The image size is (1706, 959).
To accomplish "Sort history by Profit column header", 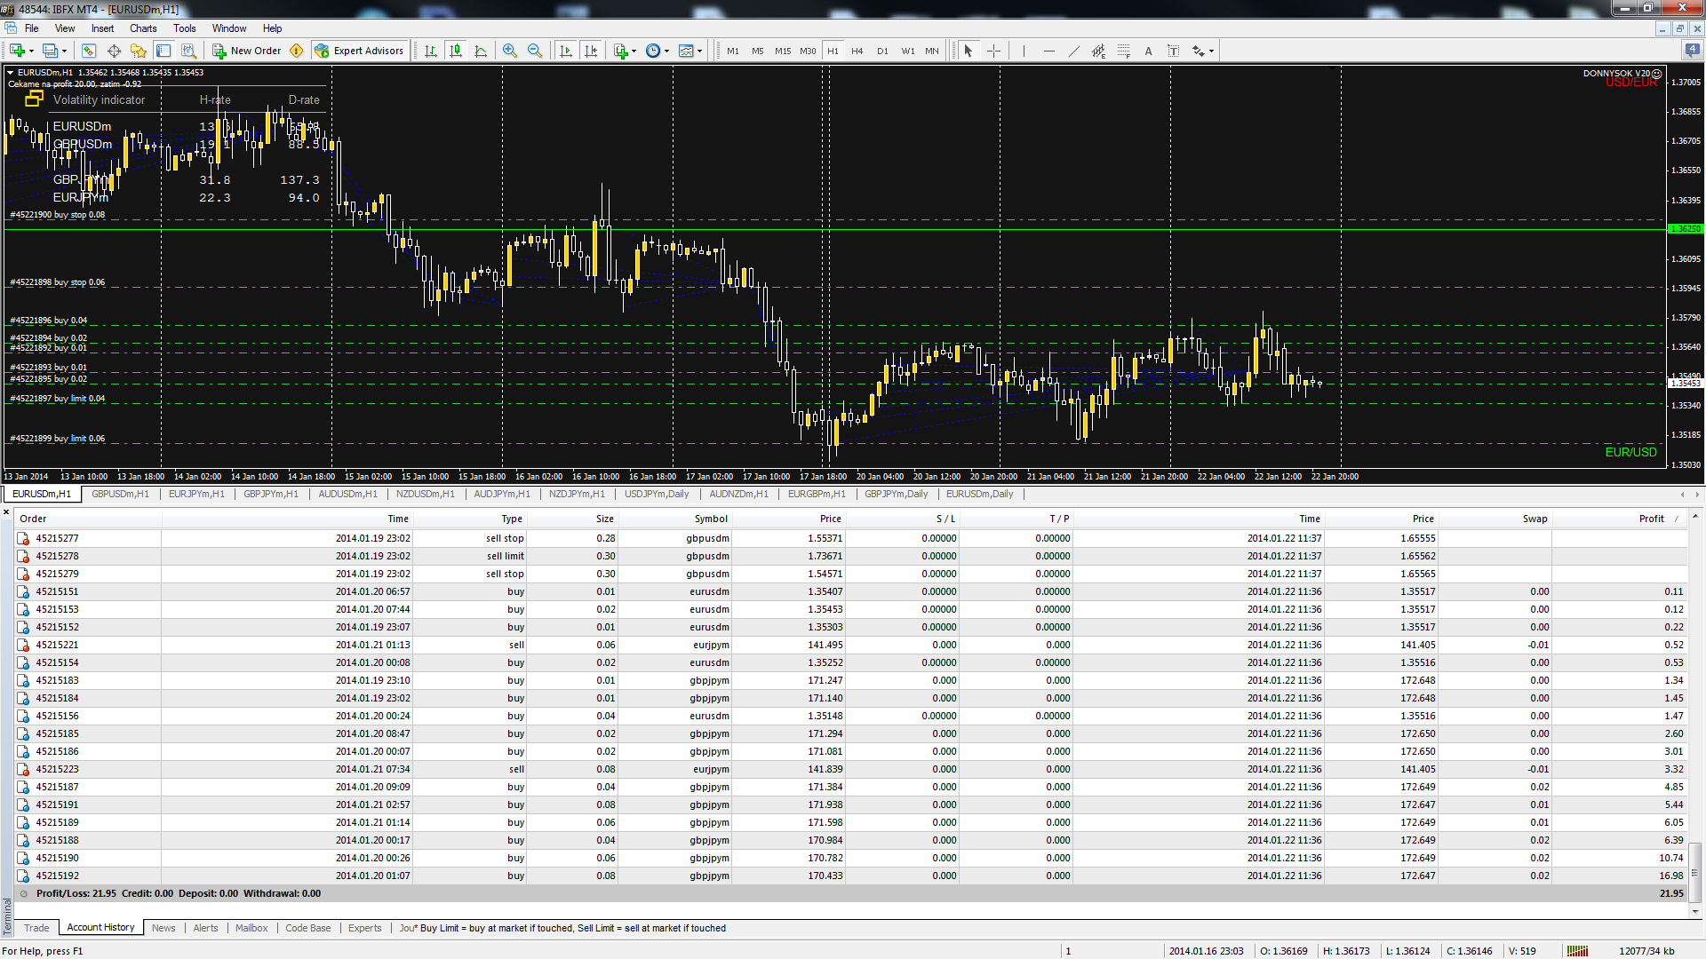I will (x=1651, y=519).
